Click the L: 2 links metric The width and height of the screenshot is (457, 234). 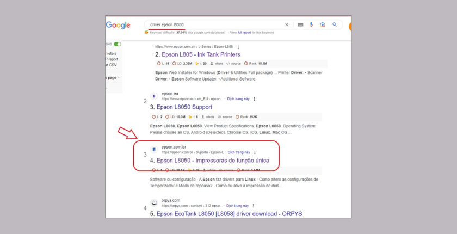click(x=157, y=117)
